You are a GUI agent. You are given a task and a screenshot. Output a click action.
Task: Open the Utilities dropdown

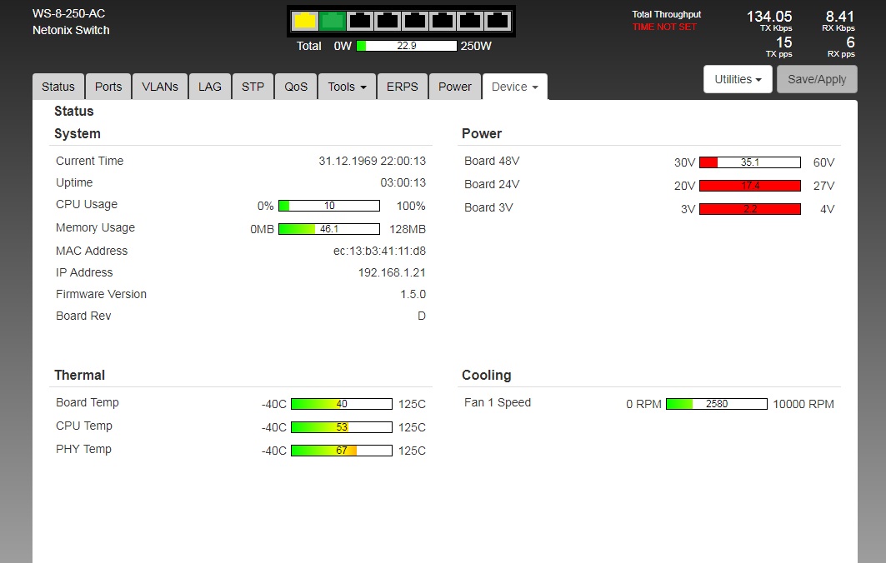[x=738, y=79]
